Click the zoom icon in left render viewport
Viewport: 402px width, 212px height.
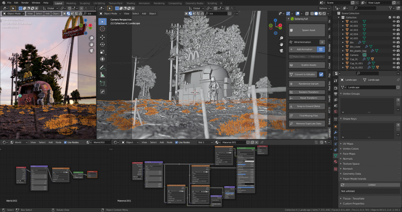(91, 38)
